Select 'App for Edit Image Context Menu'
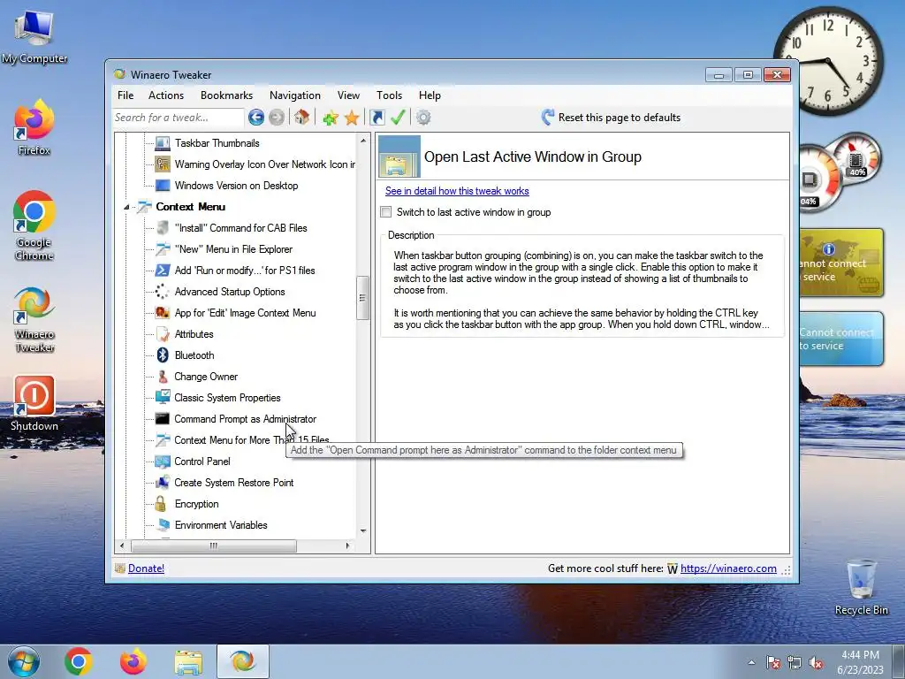905x679 pixels. click(x=245, y=313)
